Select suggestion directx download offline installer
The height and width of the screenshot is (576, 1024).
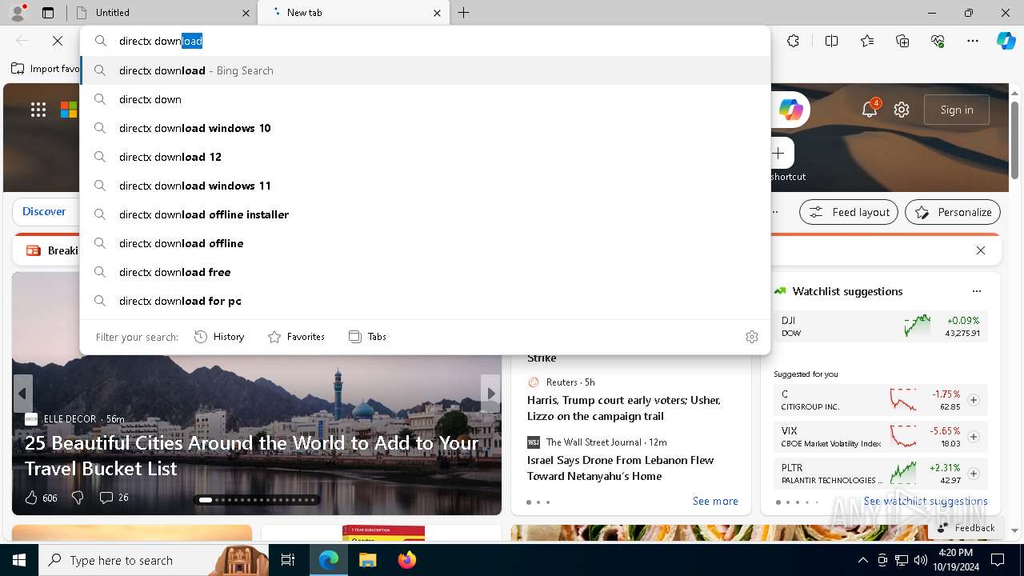click(x=425, y=214)
